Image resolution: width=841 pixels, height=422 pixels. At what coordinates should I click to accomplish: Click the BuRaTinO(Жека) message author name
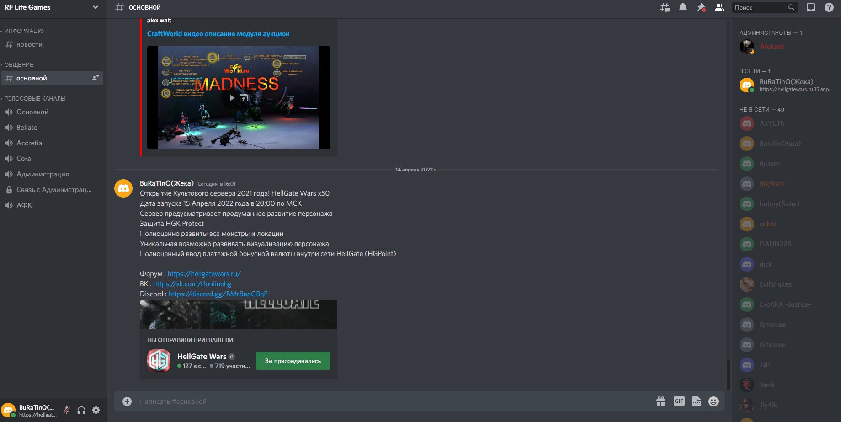tap(167, 183)
